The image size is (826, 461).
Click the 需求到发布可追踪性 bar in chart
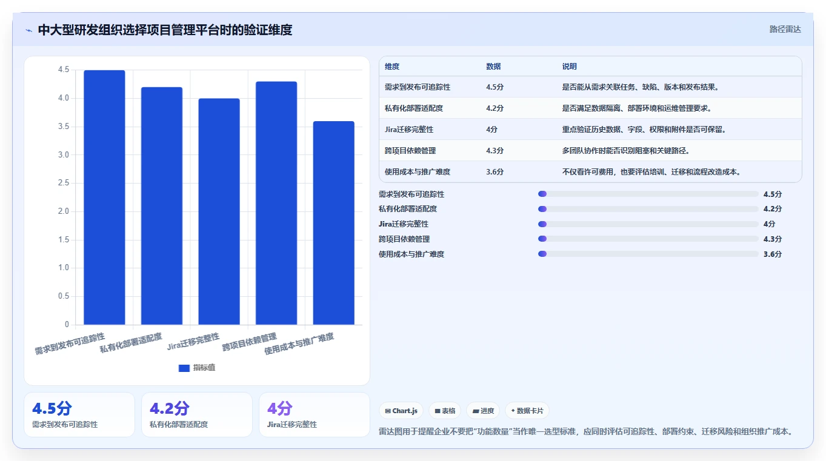(x=104, y=197)
